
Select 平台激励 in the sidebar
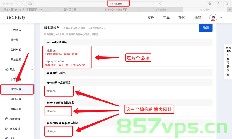pos(16,59)
